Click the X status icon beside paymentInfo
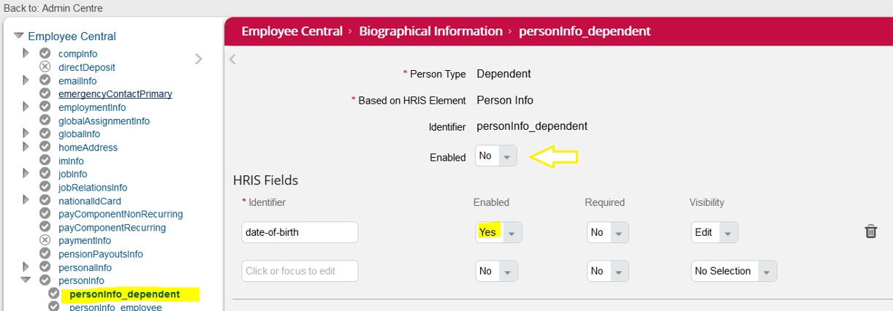This screenshot has height=311, width=893. pyautogui.click(x=45, y=240)
